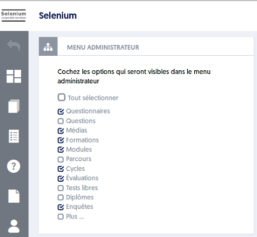The height and width of the screenshot is (237, 257).
Task: Check the Tests libres option
Action: coord(61,188)
